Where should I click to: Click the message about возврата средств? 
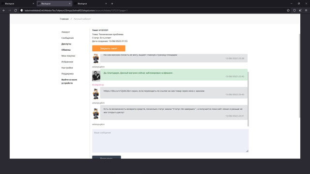(174, 112)
